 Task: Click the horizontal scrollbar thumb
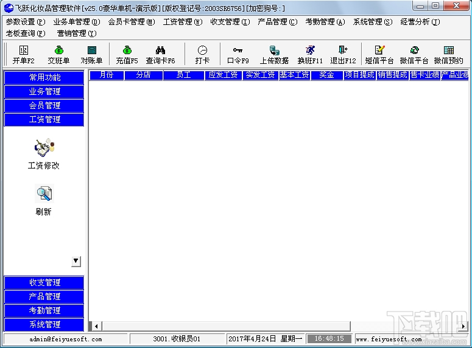click(226, 326)
